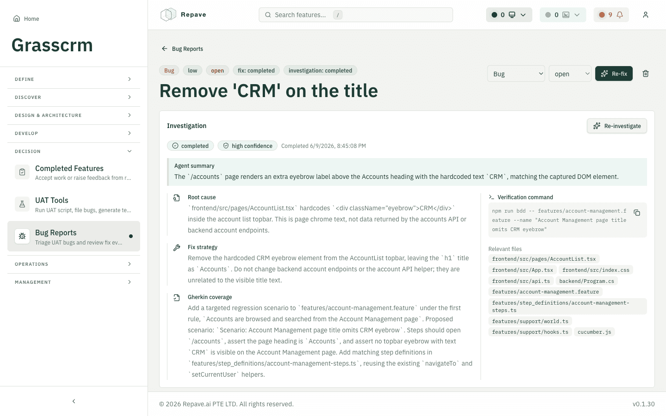The height and width of the screenshot is (416, 666).
Task: Click the image icon in header
Action: click(566, 15)
